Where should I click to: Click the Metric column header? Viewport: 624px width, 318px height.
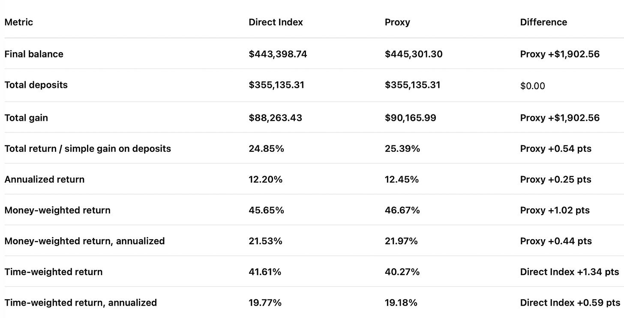click(18, 22)
